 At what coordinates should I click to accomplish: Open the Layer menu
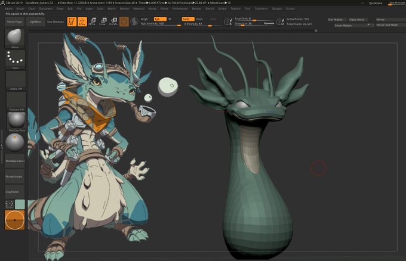click(89, 9)
